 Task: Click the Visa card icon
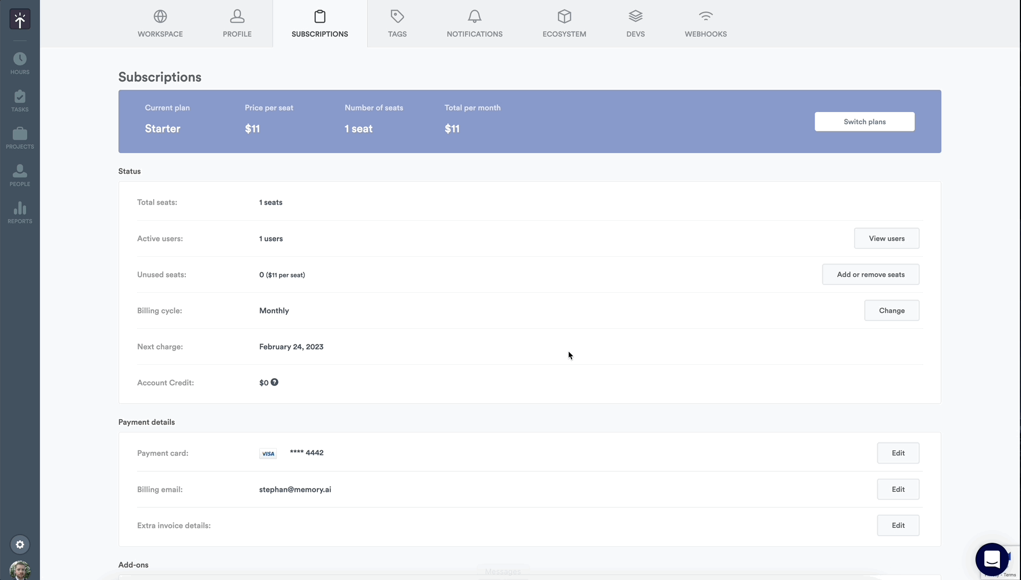pyautogui.click(x=267, y=453)
